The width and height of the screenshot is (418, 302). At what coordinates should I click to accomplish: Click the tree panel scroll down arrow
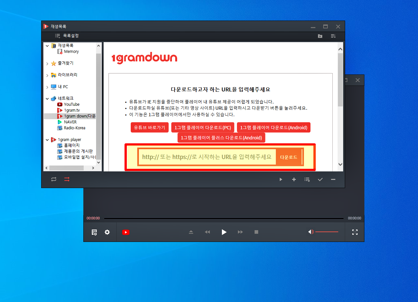[99, 162]
